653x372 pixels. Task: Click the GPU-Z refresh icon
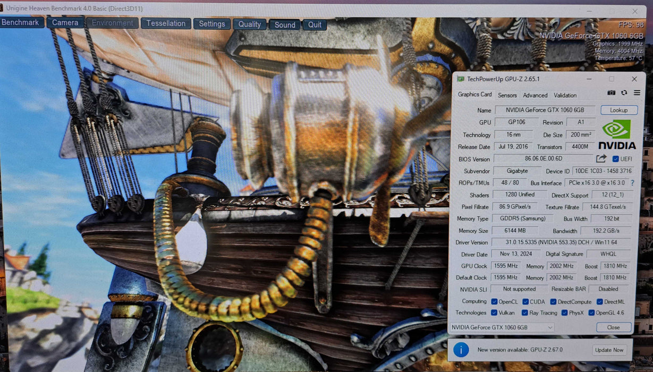coord(624,93)
